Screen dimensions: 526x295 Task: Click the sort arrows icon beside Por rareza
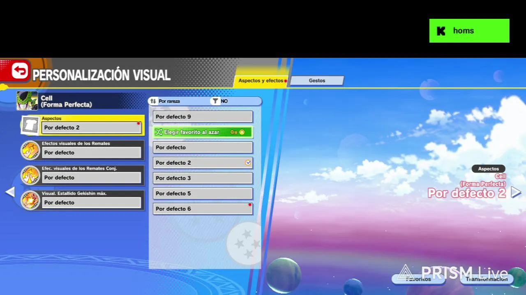point(153,101)
